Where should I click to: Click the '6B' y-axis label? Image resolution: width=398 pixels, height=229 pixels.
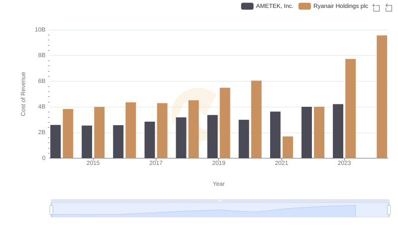(x=42, y=81)
